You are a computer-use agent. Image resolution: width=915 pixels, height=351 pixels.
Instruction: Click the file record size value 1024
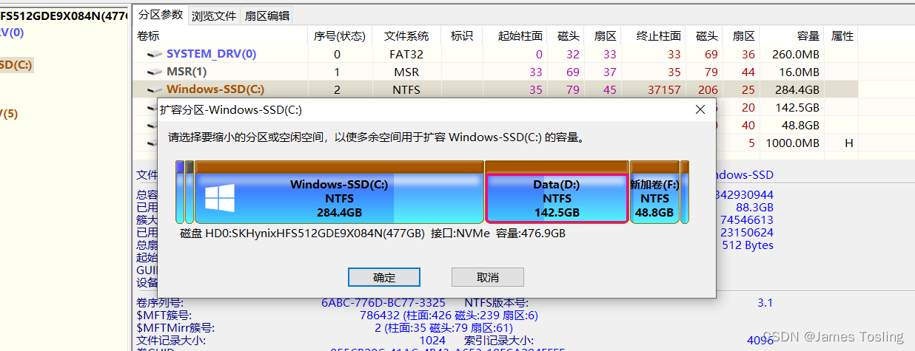(432, 341)
